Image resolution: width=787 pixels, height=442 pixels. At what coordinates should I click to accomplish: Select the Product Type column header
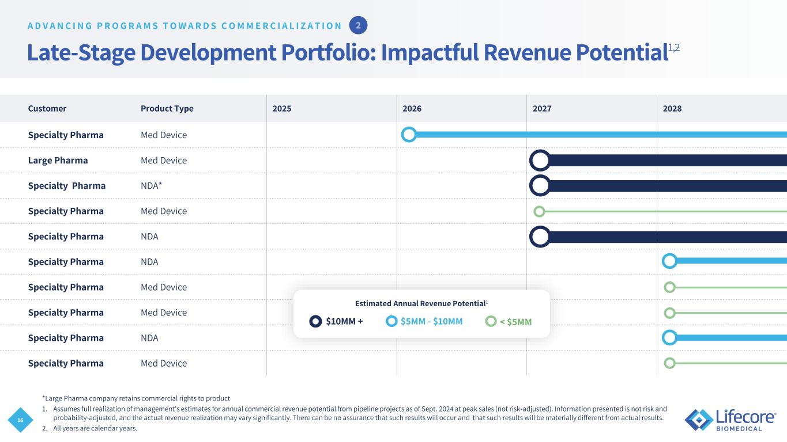167,108
